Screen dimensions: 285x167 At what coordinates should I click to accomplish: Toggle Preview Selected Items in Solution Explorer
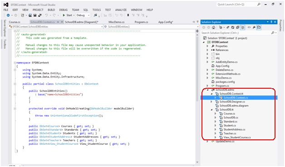(x=259, y=27)
